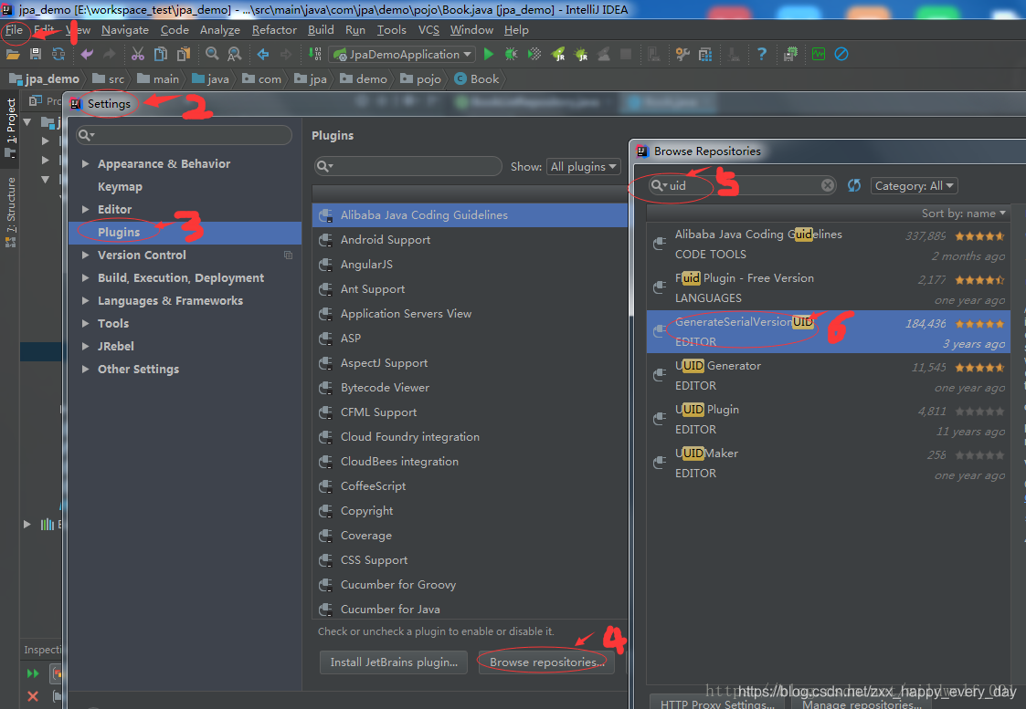1026x709 pixels.
Task: Click the green monitor toolbar icon
Action: [819, 54]
